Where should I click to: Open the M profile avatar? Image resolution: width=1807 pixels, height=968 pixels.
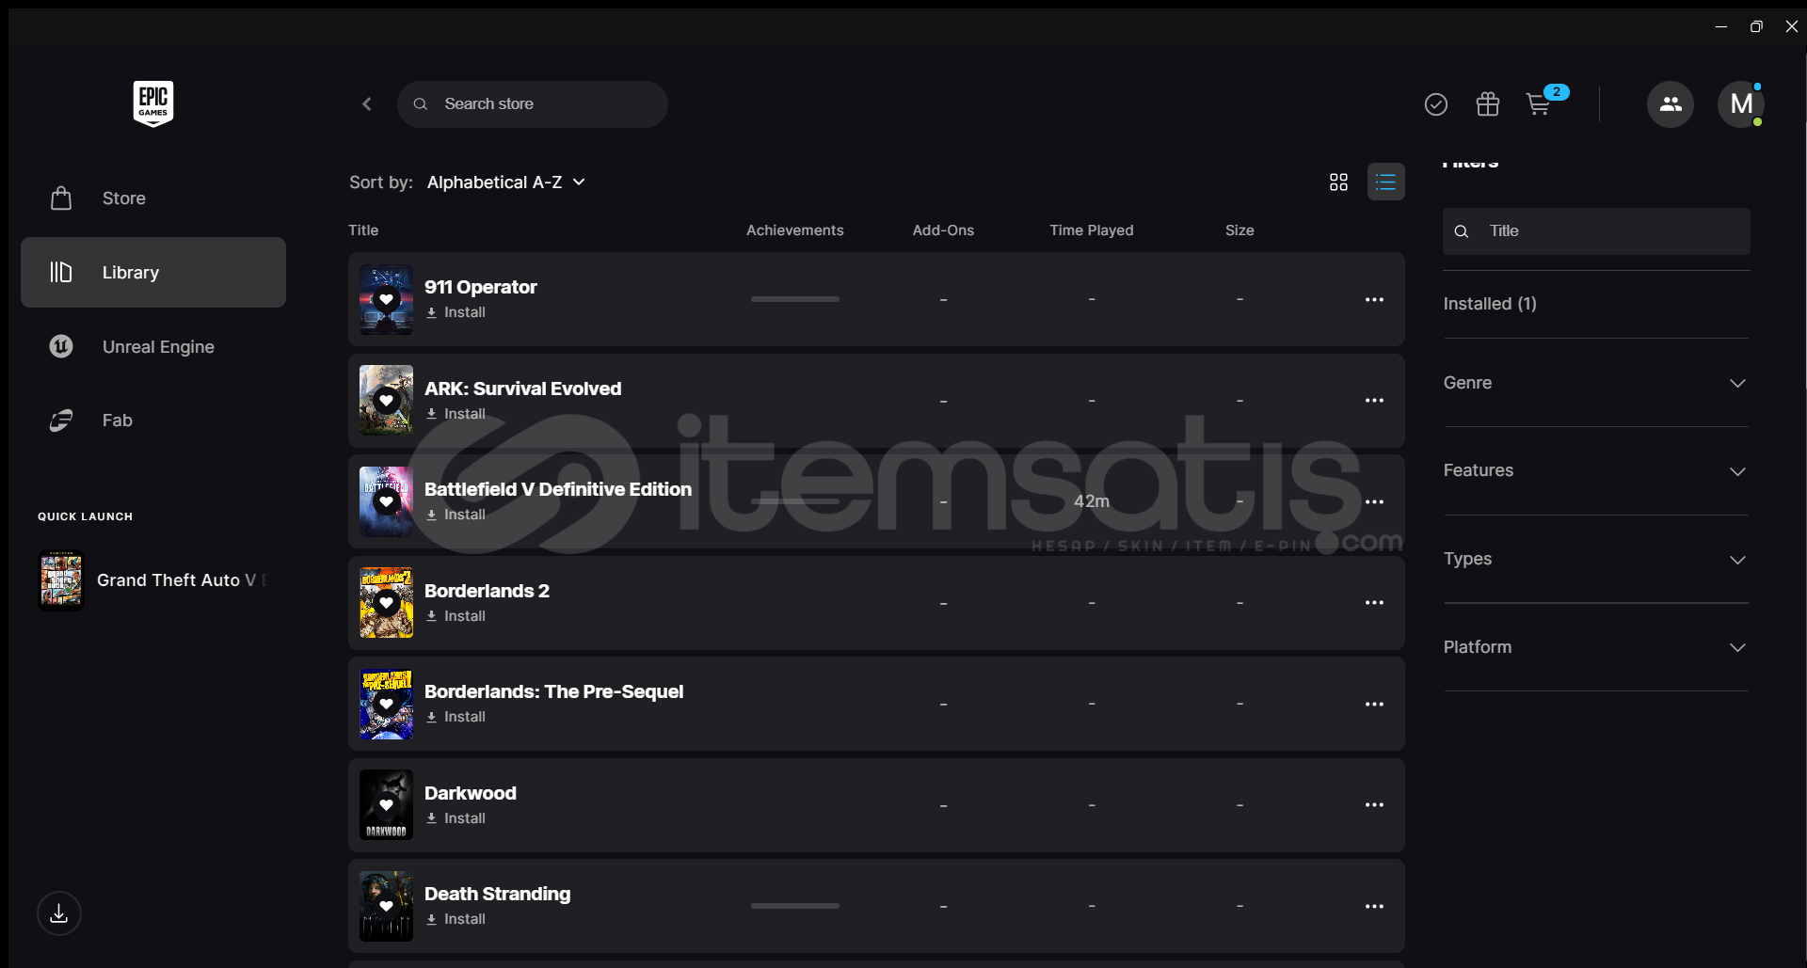coord(1741,104)
